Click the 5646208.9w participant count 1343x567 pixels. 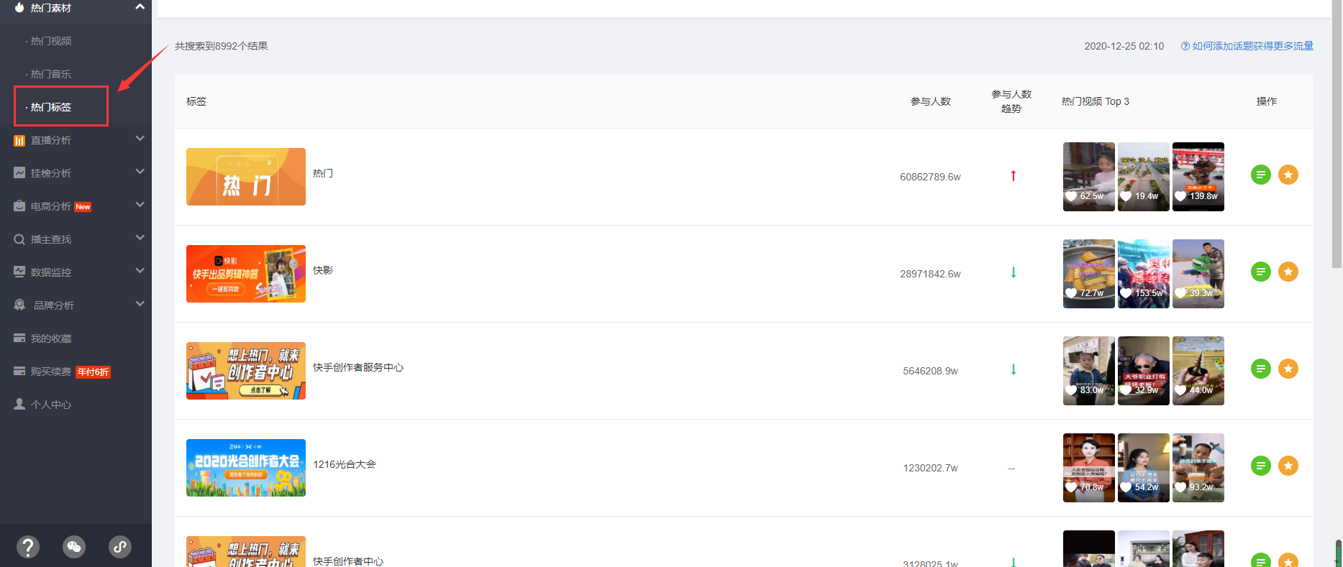pos(930,371)
